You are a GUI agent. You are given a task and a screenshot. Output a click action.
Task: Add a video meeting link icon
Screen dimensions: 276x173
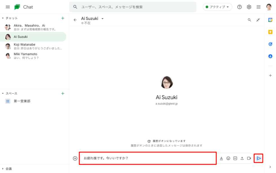tap(249, 158)
